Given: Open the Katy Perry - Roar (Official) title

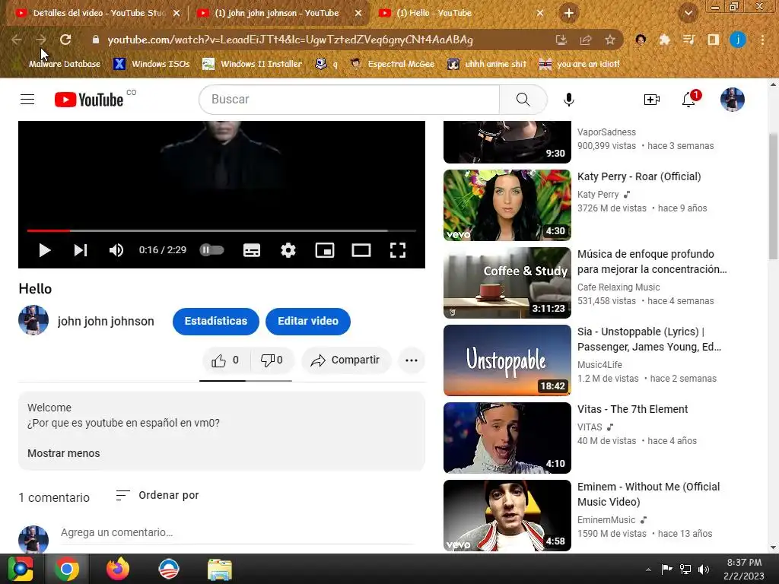Looking at the screenshot, I should coord(639,176).
